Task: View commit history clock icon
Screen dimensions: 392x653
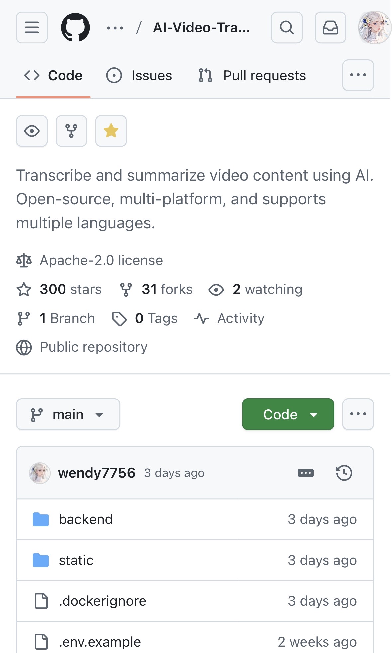Action: [x=344, y=473]
